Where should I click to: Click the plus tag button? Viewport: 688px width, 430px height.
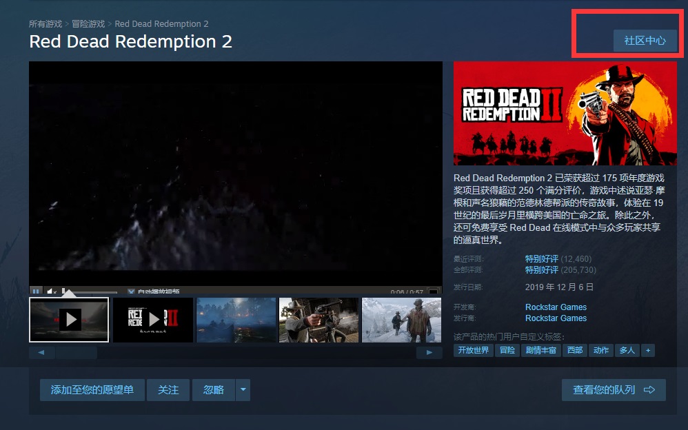pyautogui.click(x=647, y=350)
